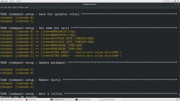The width and height of the screenshot is (180, 101).
Task: Open the Terminal app menu in top panel
Action: pyautogui.click(x=19, y=1)
